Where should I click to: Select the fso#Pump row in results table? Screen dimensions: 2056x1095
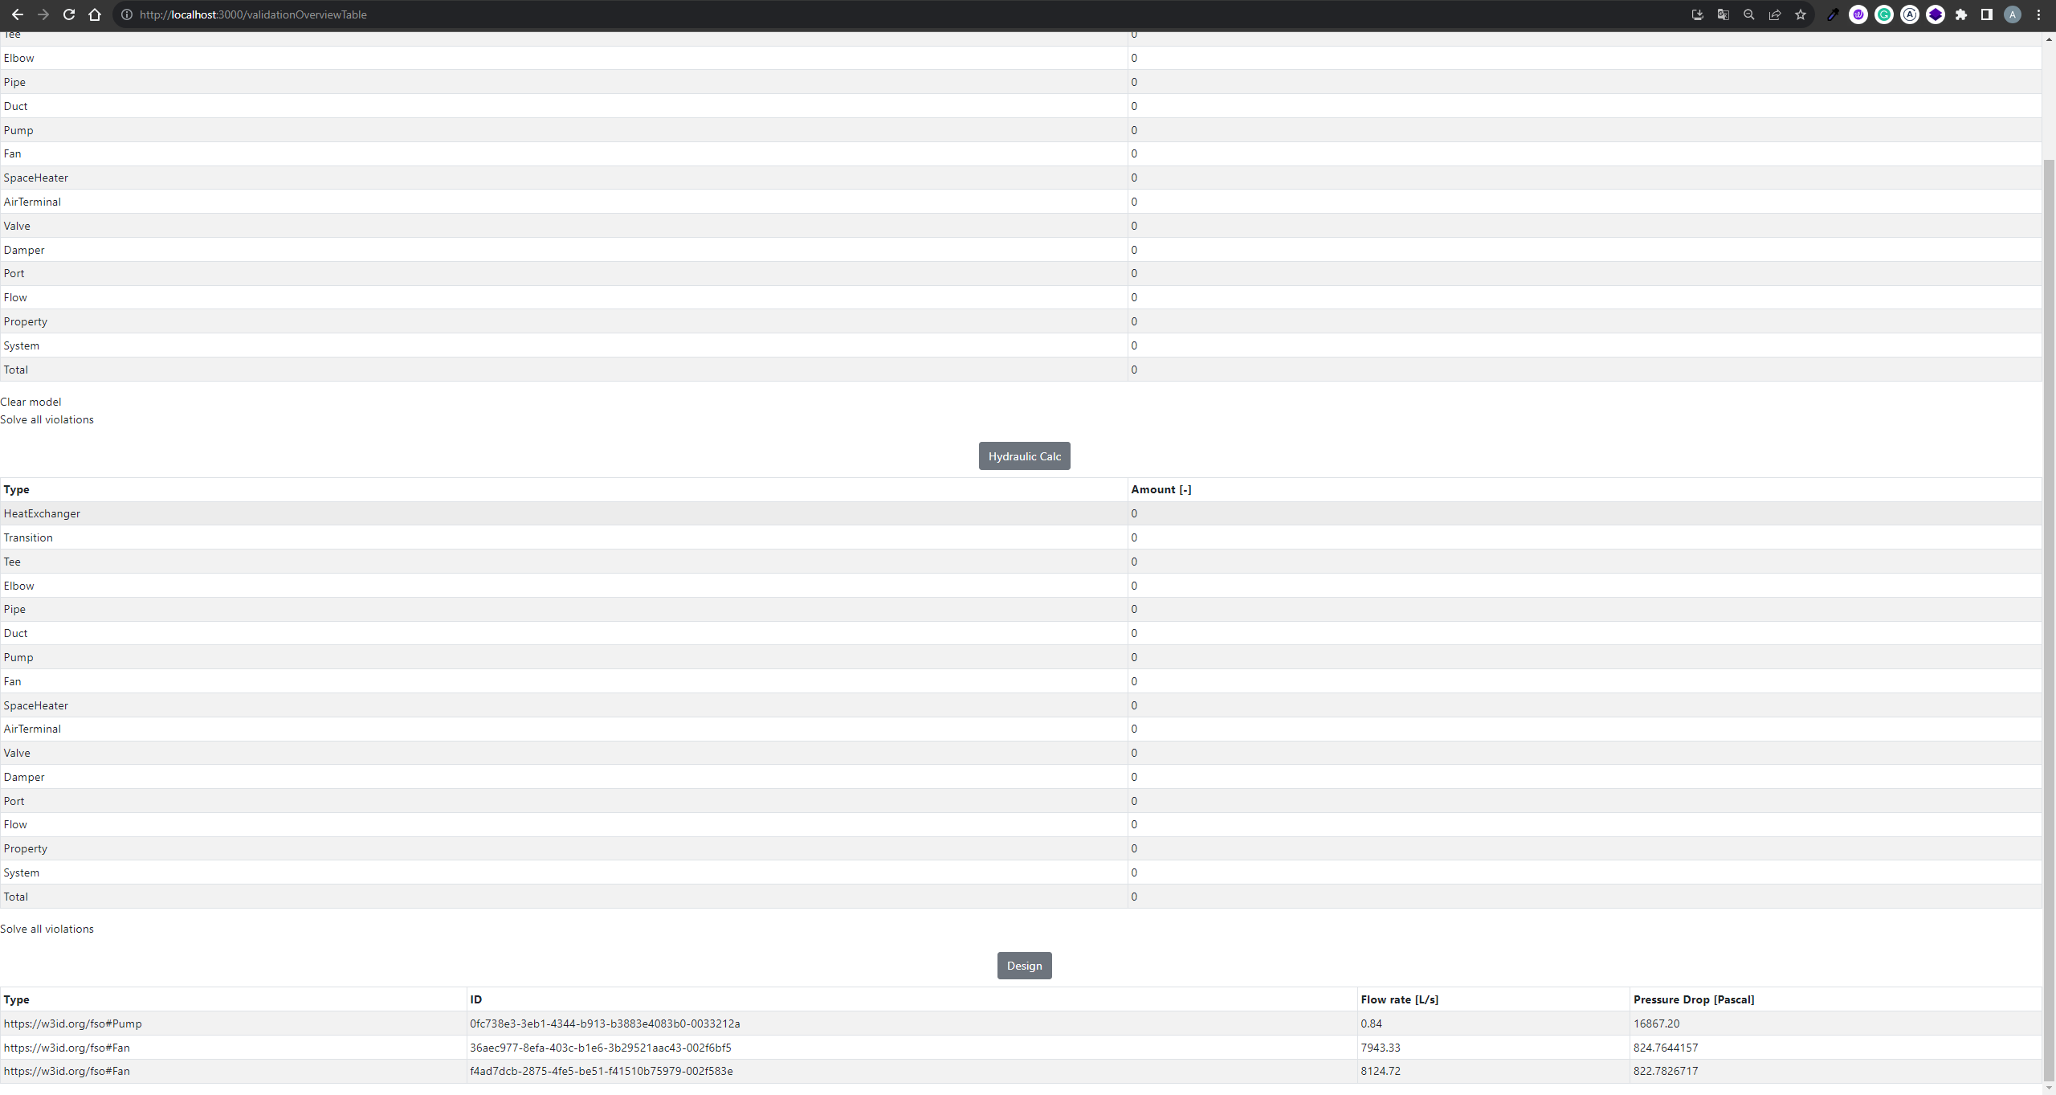point(72,1023)
